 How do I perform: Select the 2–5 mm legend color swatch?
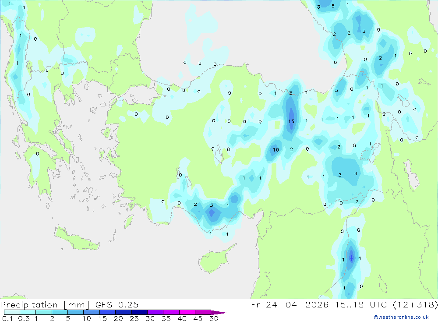tap(60, 312)
